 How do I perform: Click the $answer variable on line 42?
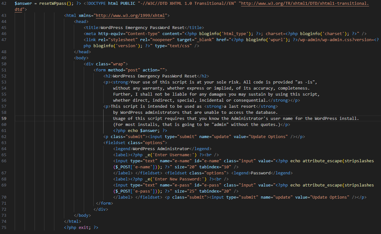[x=23, y=4]
